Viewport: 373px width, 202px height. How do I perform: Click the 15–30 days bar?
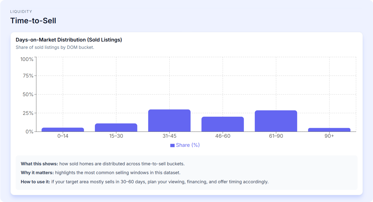[116, 128]
